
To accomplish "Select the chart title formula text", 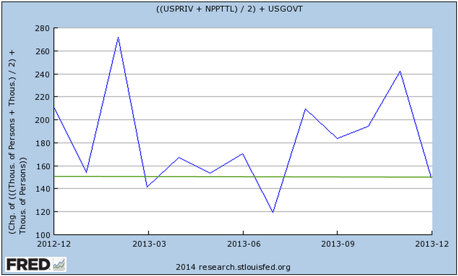I will 229,9.
